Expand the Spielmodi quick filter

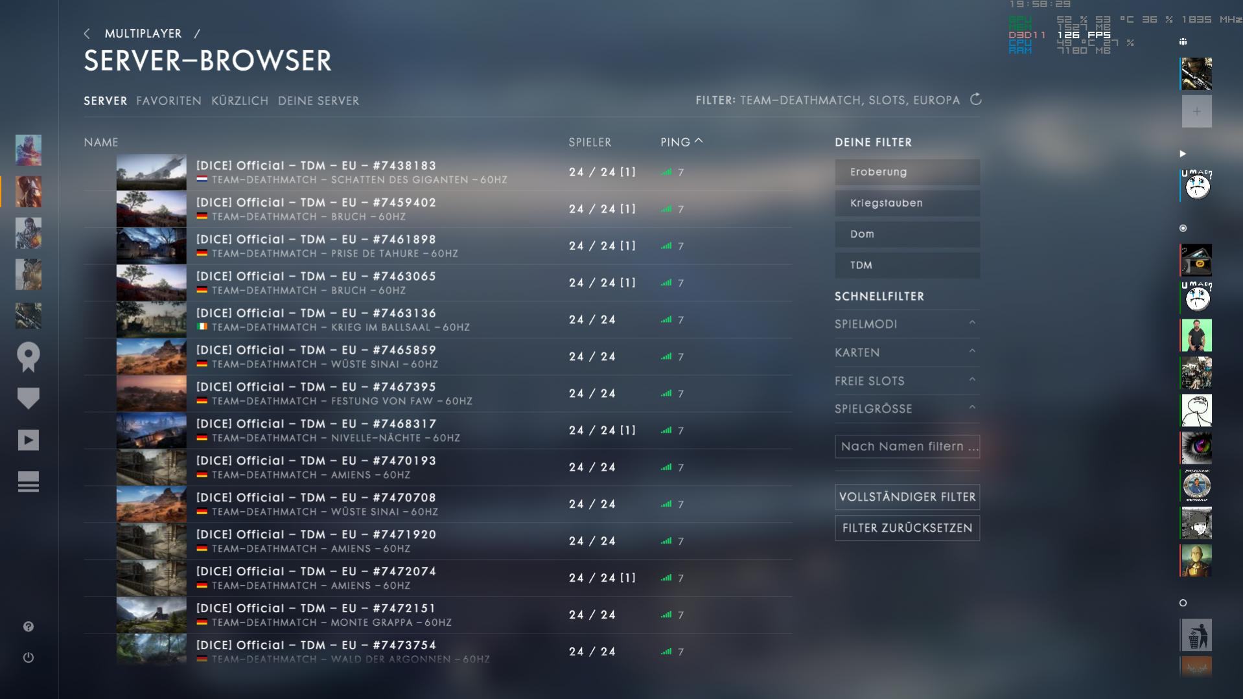907,324
